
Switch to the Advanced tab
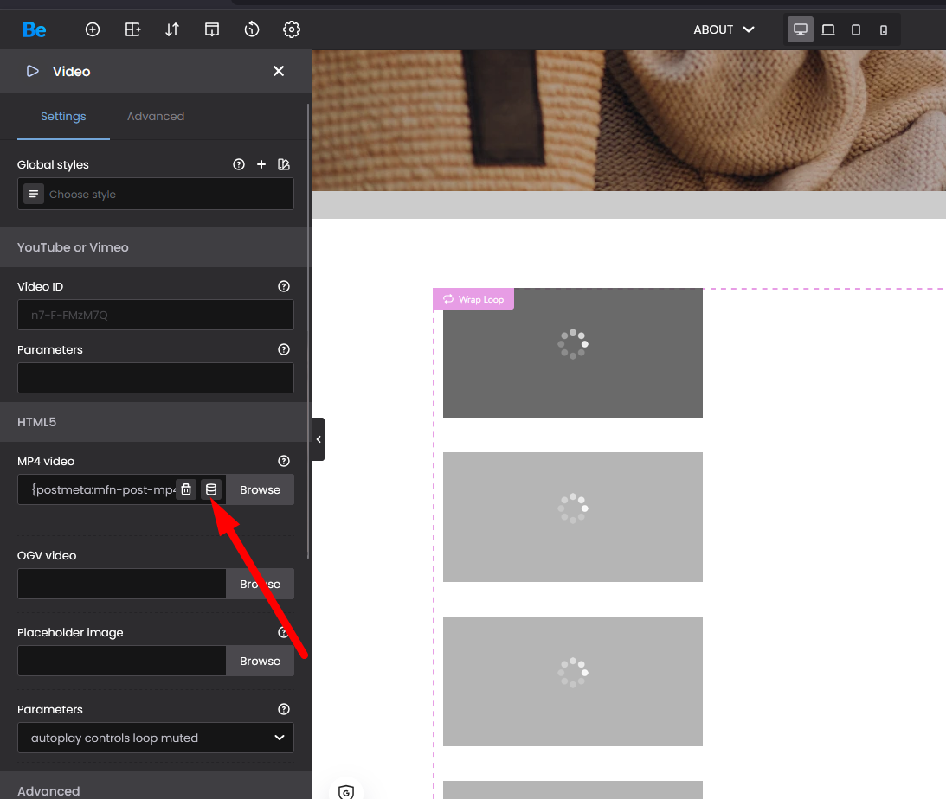click(156, 116)
